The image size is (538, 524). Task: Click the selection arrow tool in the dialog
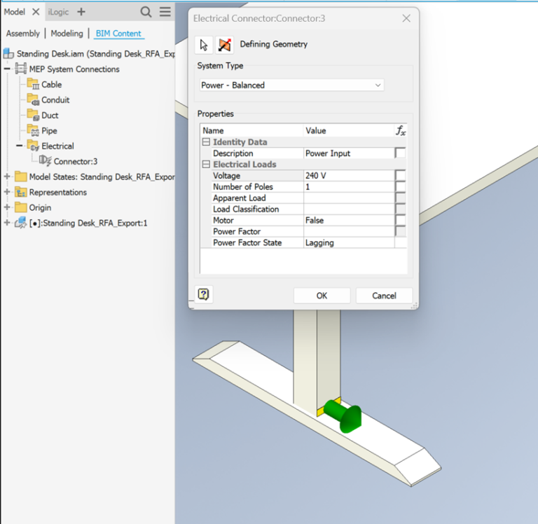coord(204,45)
